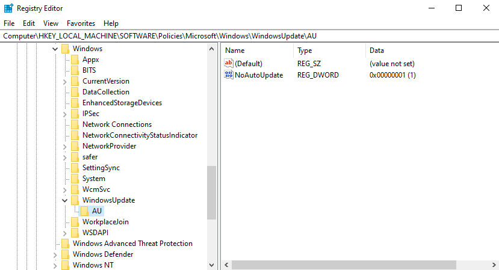Open the Help menu
Viewport: 499px width, 270px height.
point(111,23)
